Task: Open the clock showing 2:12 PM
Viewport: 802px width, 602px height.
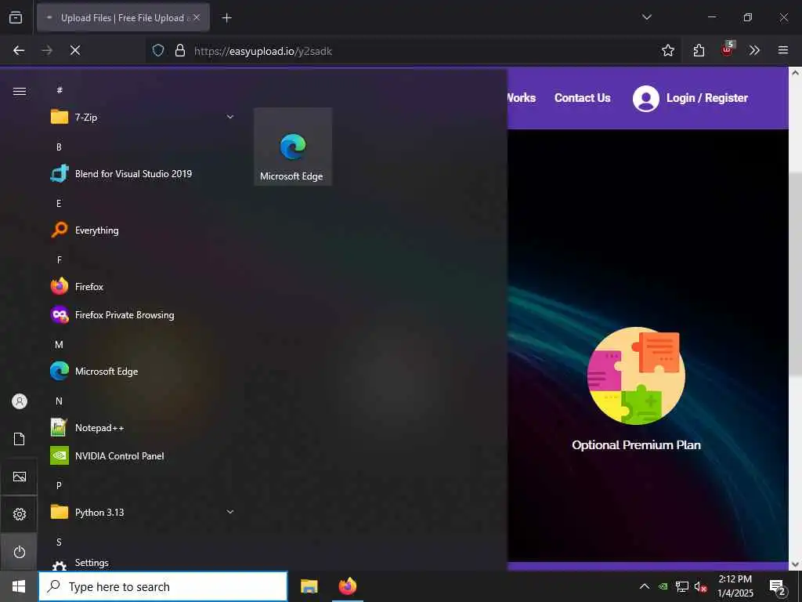Action: click(x=735, y=586)
